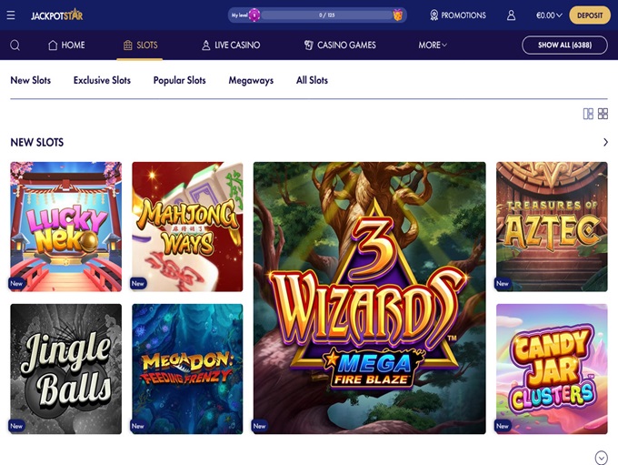Expand New Slots section with right chevron

click(x=605, y=143)
